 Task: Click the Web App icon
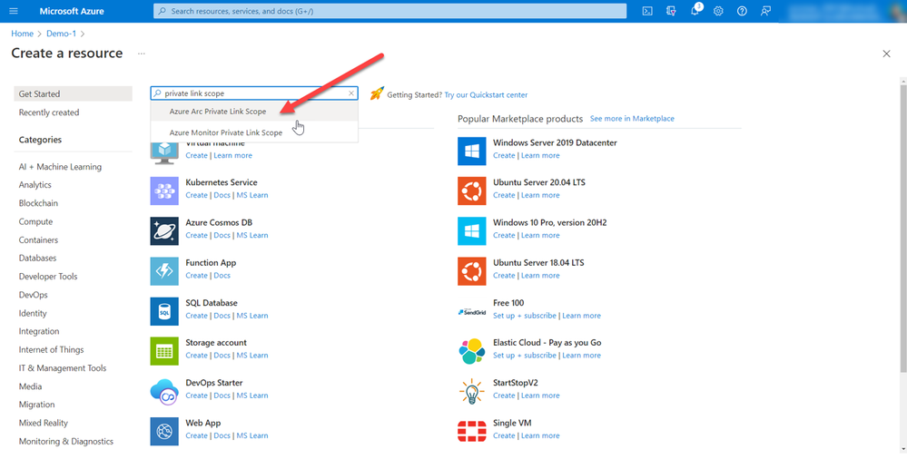(x=164, y=431)
